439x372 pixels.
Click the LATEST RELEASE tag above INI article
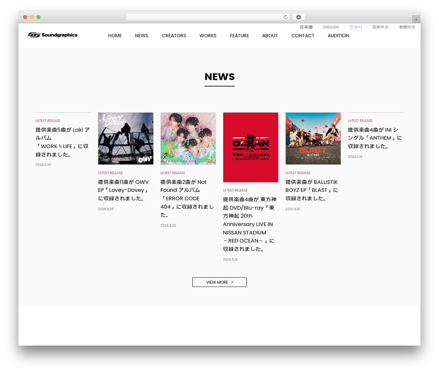(360, 121)
